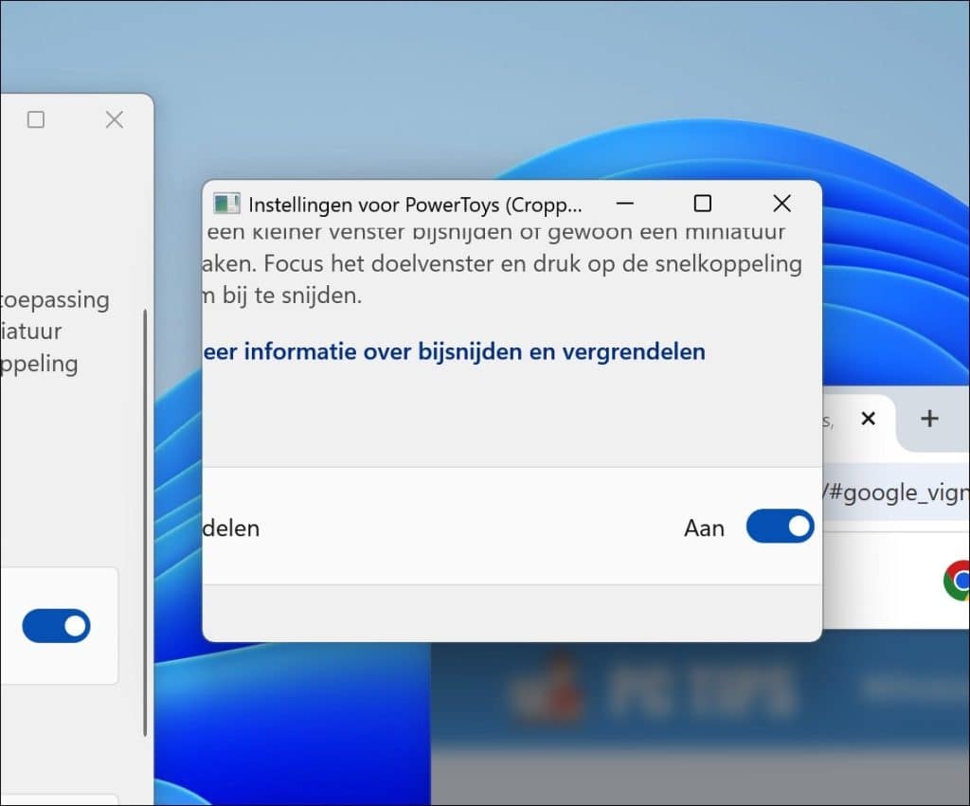Open link about bijsnijden en vergrendelen
Screen dimensions: 970x806
tap(454, 351)
